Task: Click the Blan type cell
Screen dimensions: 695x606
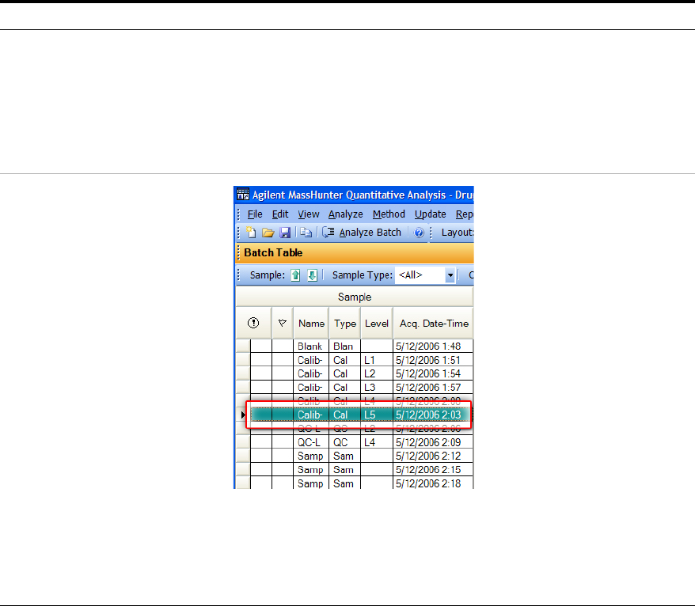Action: click(x=345, y=346)
